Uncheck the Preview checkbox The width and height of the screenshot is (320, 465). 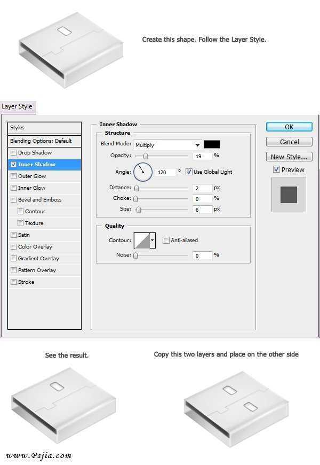tap(276, 169)
